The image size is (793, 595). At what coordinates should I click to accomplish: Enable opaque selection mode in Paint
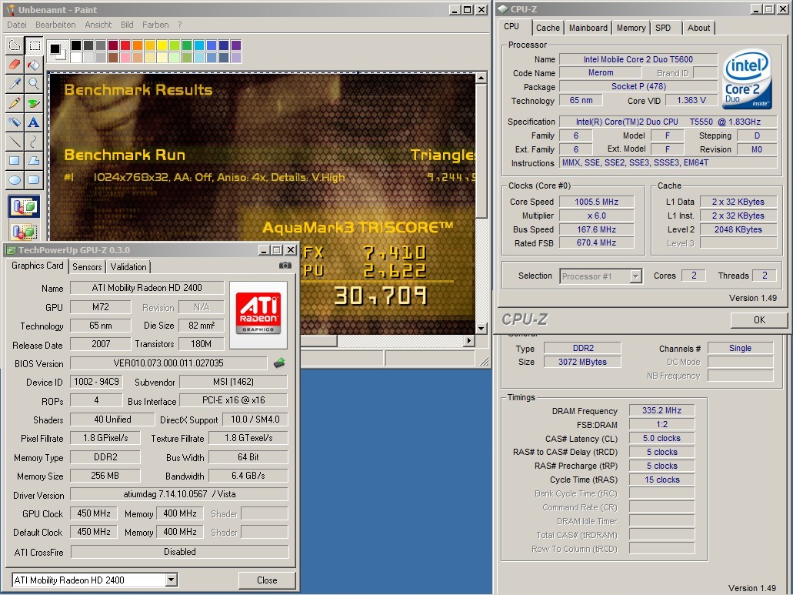click(x=24, y=207)
